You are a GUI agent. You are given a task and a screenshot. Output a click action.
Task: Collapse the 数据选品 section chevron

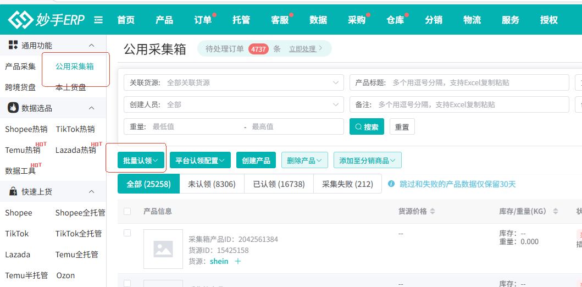tap(91, 108)
